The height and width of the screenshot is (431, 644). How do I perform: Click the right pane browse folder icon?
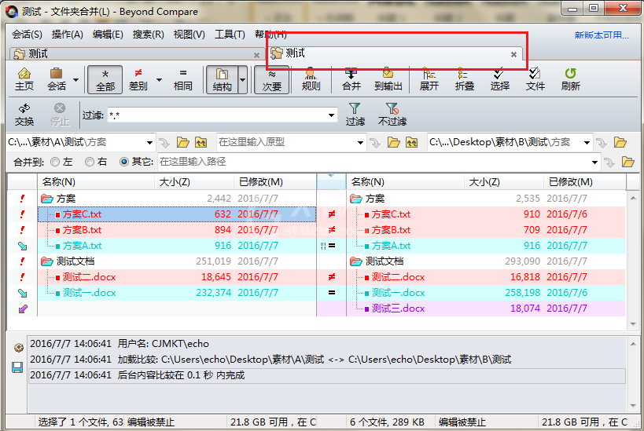620,143
